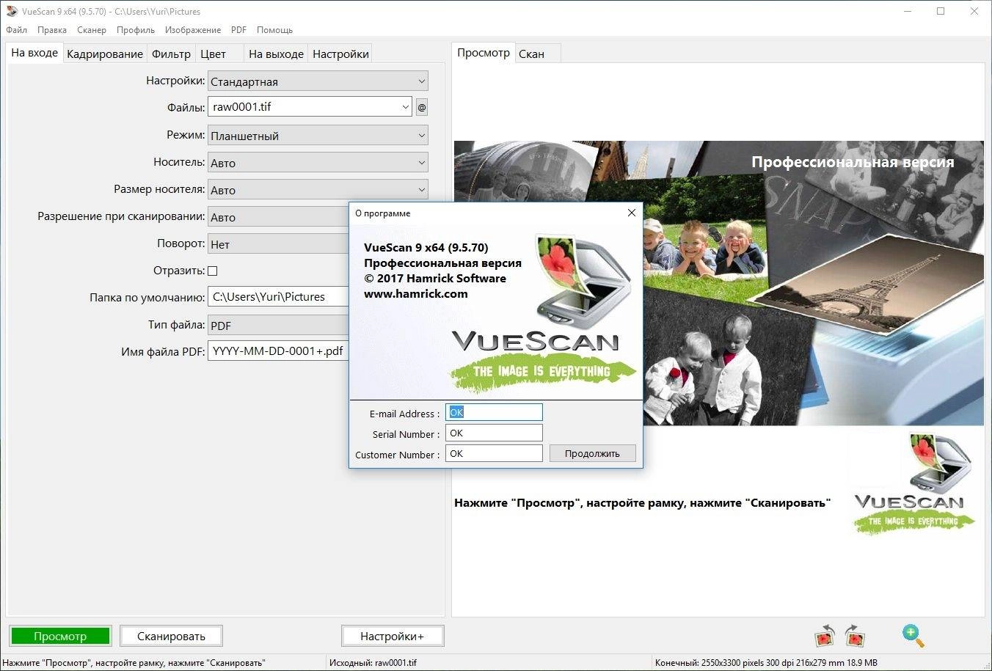Switch to the На выходе tab

click(x=276, y=54)
